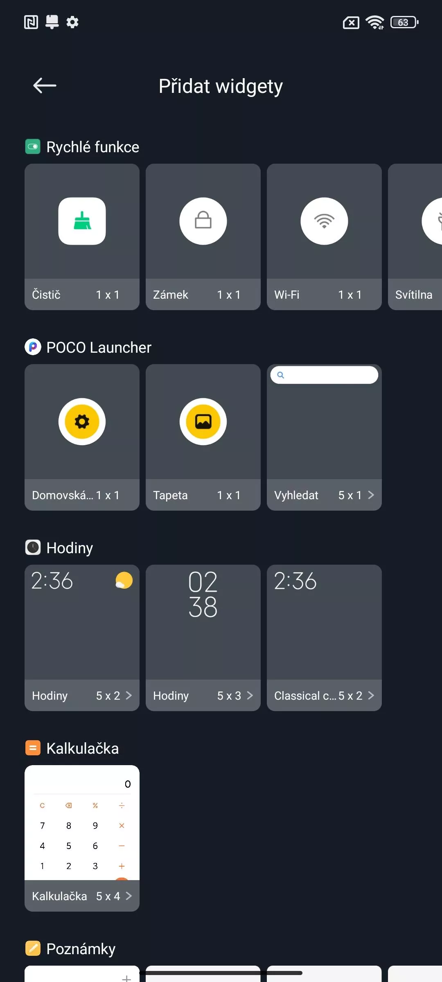
Task: Pick the Tapeta wallpaper widget icon
Action: 203,421
